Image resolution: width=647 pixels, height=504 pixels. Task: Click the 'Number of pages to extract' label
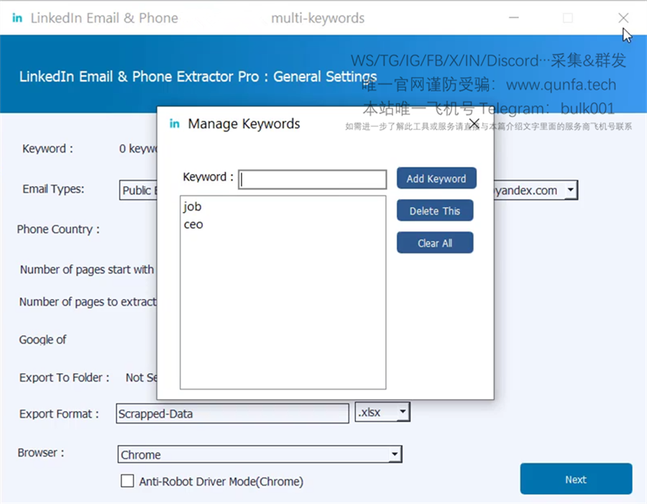pos(88,302)
